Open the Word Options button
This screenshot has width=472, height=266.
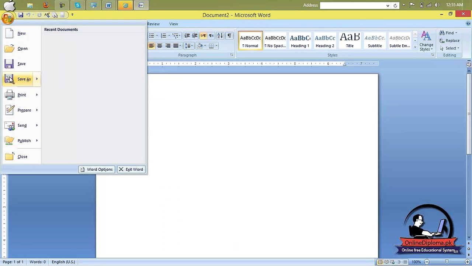[97, 169]
